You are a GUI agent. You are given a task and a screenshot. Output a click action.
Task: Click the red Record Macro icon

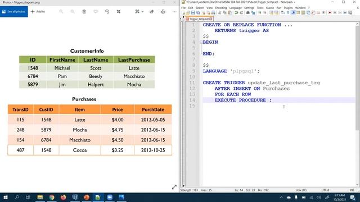coord(330,12)
